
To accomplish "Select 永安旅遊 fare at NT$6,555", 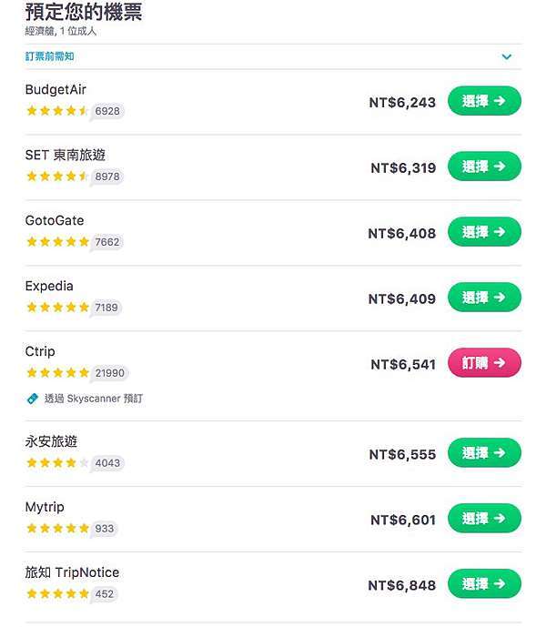I will pos(484,453).
